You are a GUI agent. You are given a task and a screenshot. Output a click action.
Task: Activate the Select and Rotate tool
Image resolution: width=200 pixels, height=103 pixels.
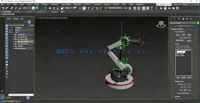[54, 8]
